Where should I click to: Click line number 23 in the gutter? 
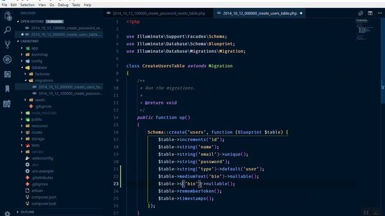click(x=116, y=184)
